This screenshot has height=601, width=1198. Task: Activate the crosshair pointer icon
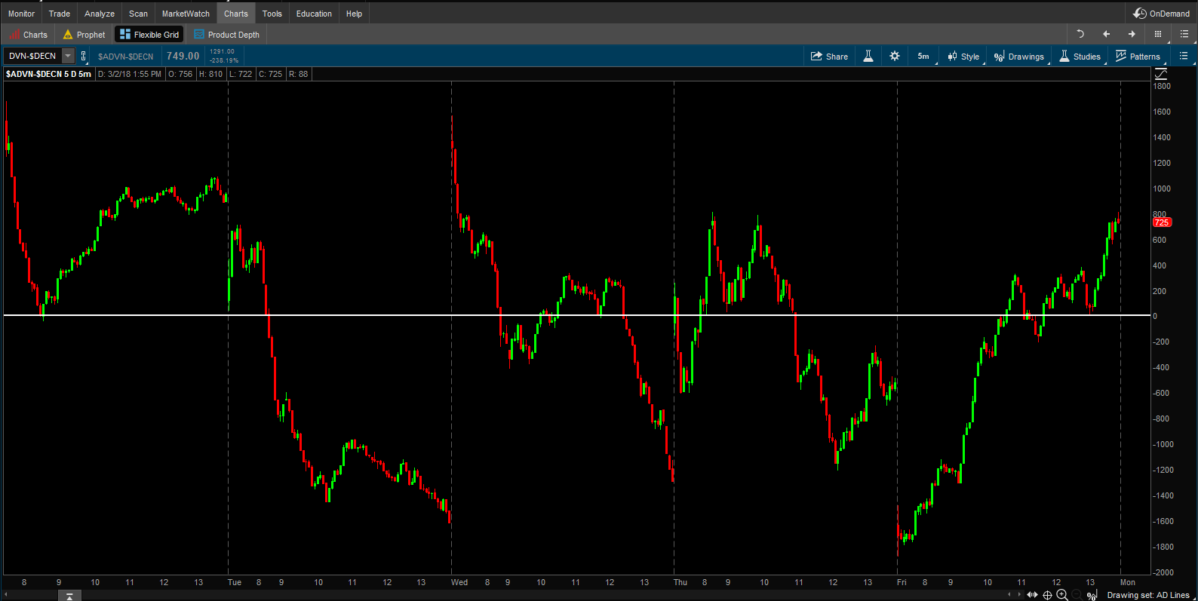[x=1047, y=595]
